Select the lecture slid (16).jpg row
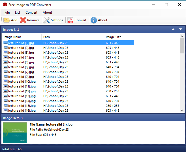The width and height of the screenshot is (186, 152). [21, 111]
